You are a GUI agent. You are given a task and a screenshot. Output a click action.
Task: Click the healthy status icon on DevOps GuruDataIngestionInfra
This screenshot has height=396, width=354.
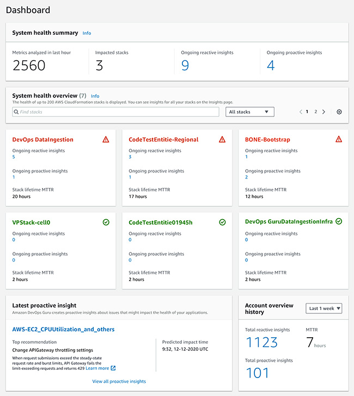click(x=339, y=221)
